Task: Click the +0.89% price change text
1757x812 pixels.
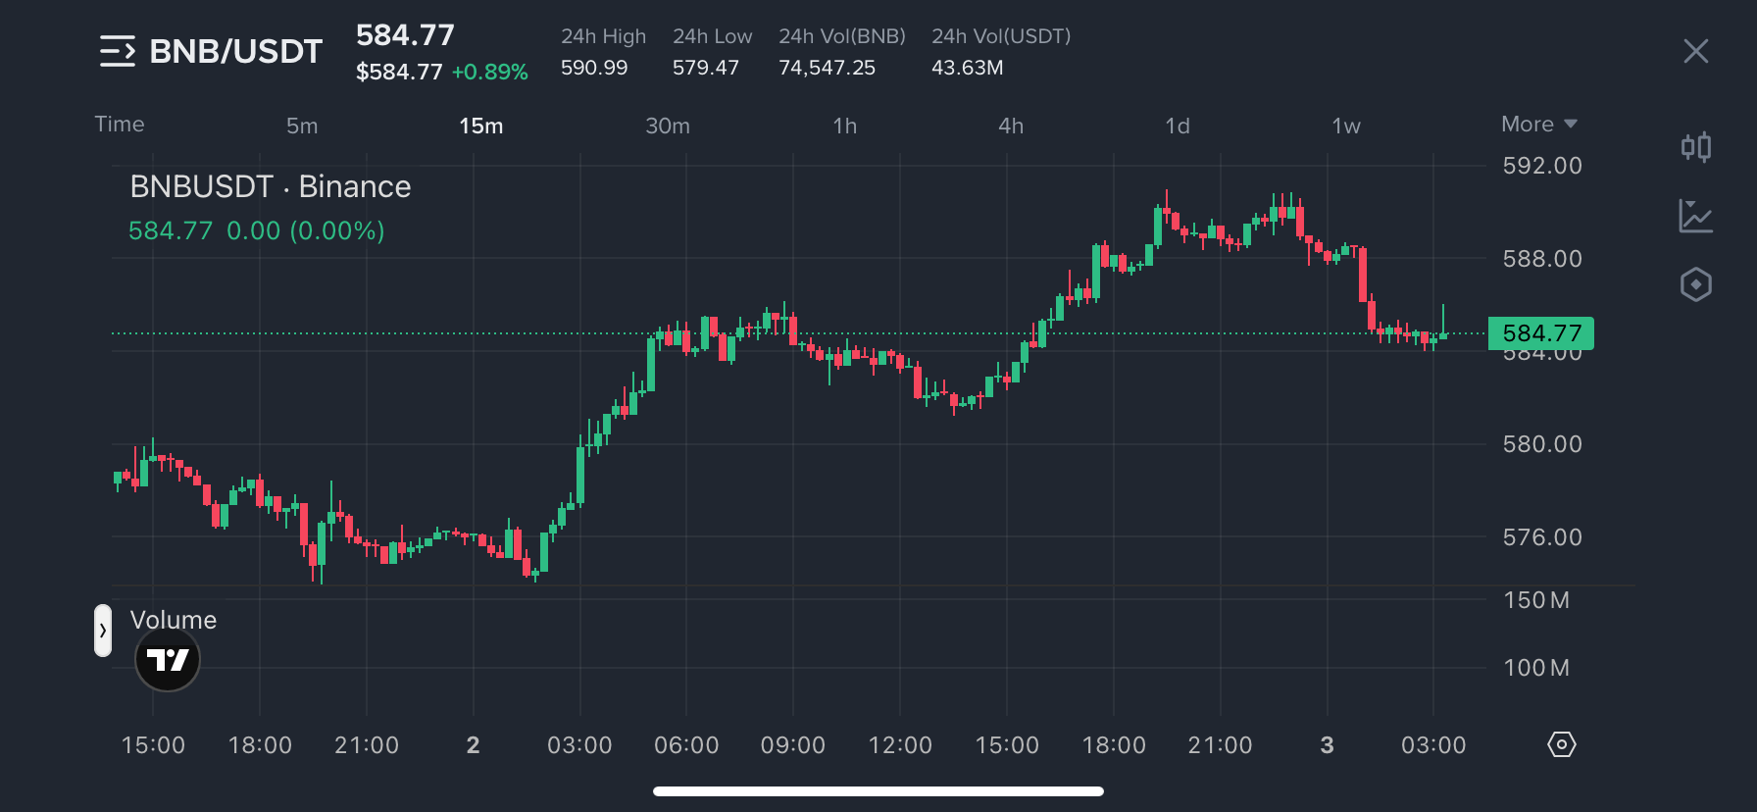Action: click(x=489, y=73)
